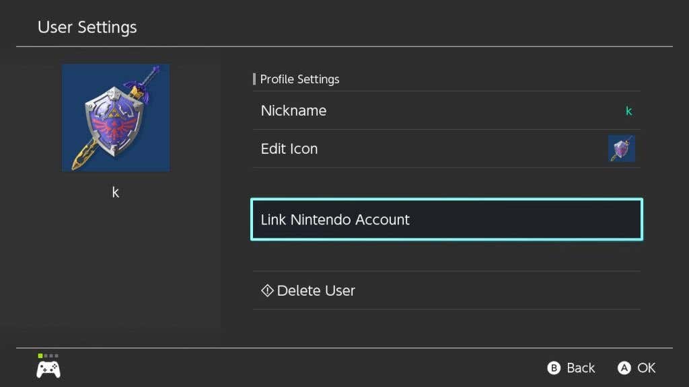Image resolution: width=689 pixels, height=387 pixels.
Task: Select the Hylian Shield profile avatar
Action: 116,118
